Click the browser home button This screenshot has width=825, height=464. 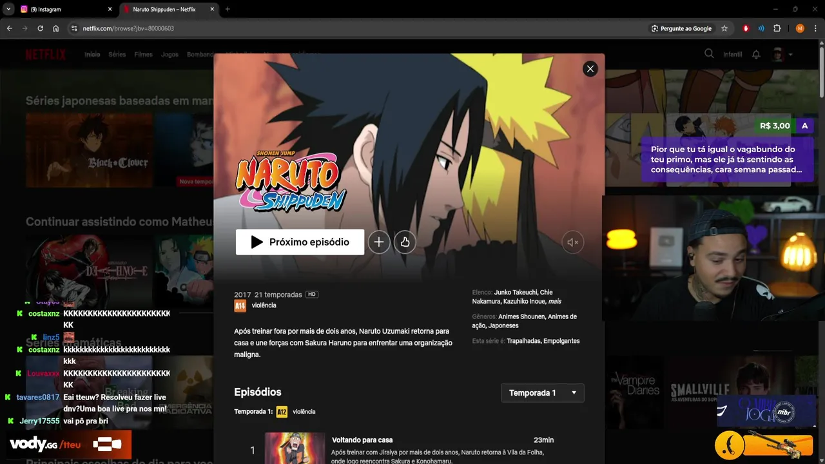tap(56, 28)
